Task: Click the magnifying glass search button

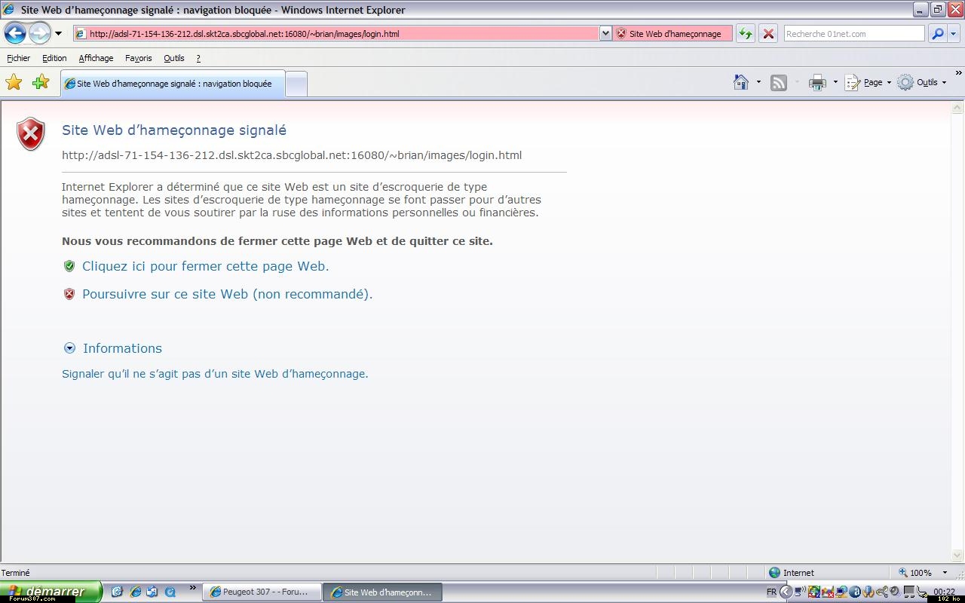Action: tap(937, 33)
